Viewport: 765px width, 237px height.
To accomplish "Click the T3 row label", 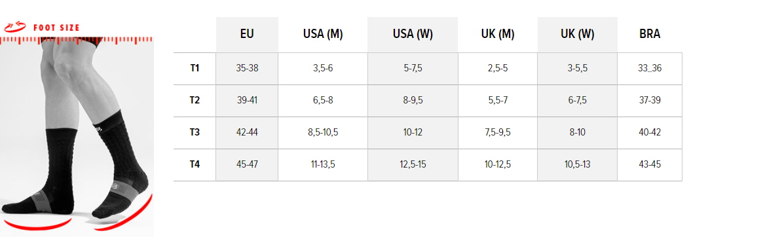I will tap(195, 133).
